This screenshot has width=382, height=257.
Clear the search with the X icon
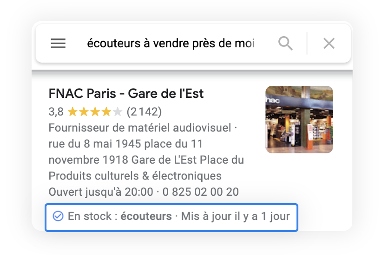(x=329, y=44)
